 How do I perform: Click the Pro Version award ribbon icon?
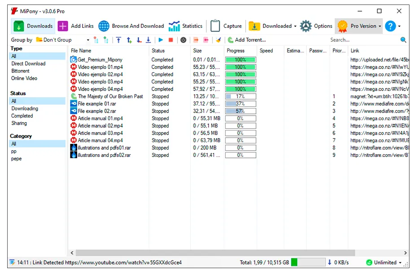[x=342, y=26]
